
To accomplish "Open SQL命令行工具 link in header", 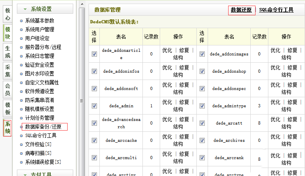I will tap(276, 10).
